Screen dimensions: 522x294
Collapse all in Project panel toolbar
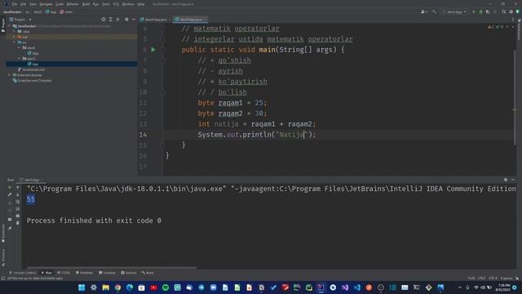[117, 20]
